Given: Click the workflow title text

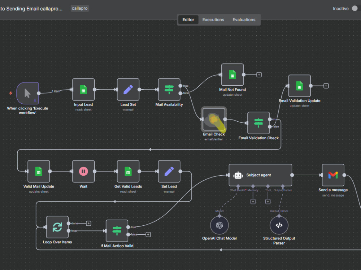Looking at the screenshot, I should point(31,9).
